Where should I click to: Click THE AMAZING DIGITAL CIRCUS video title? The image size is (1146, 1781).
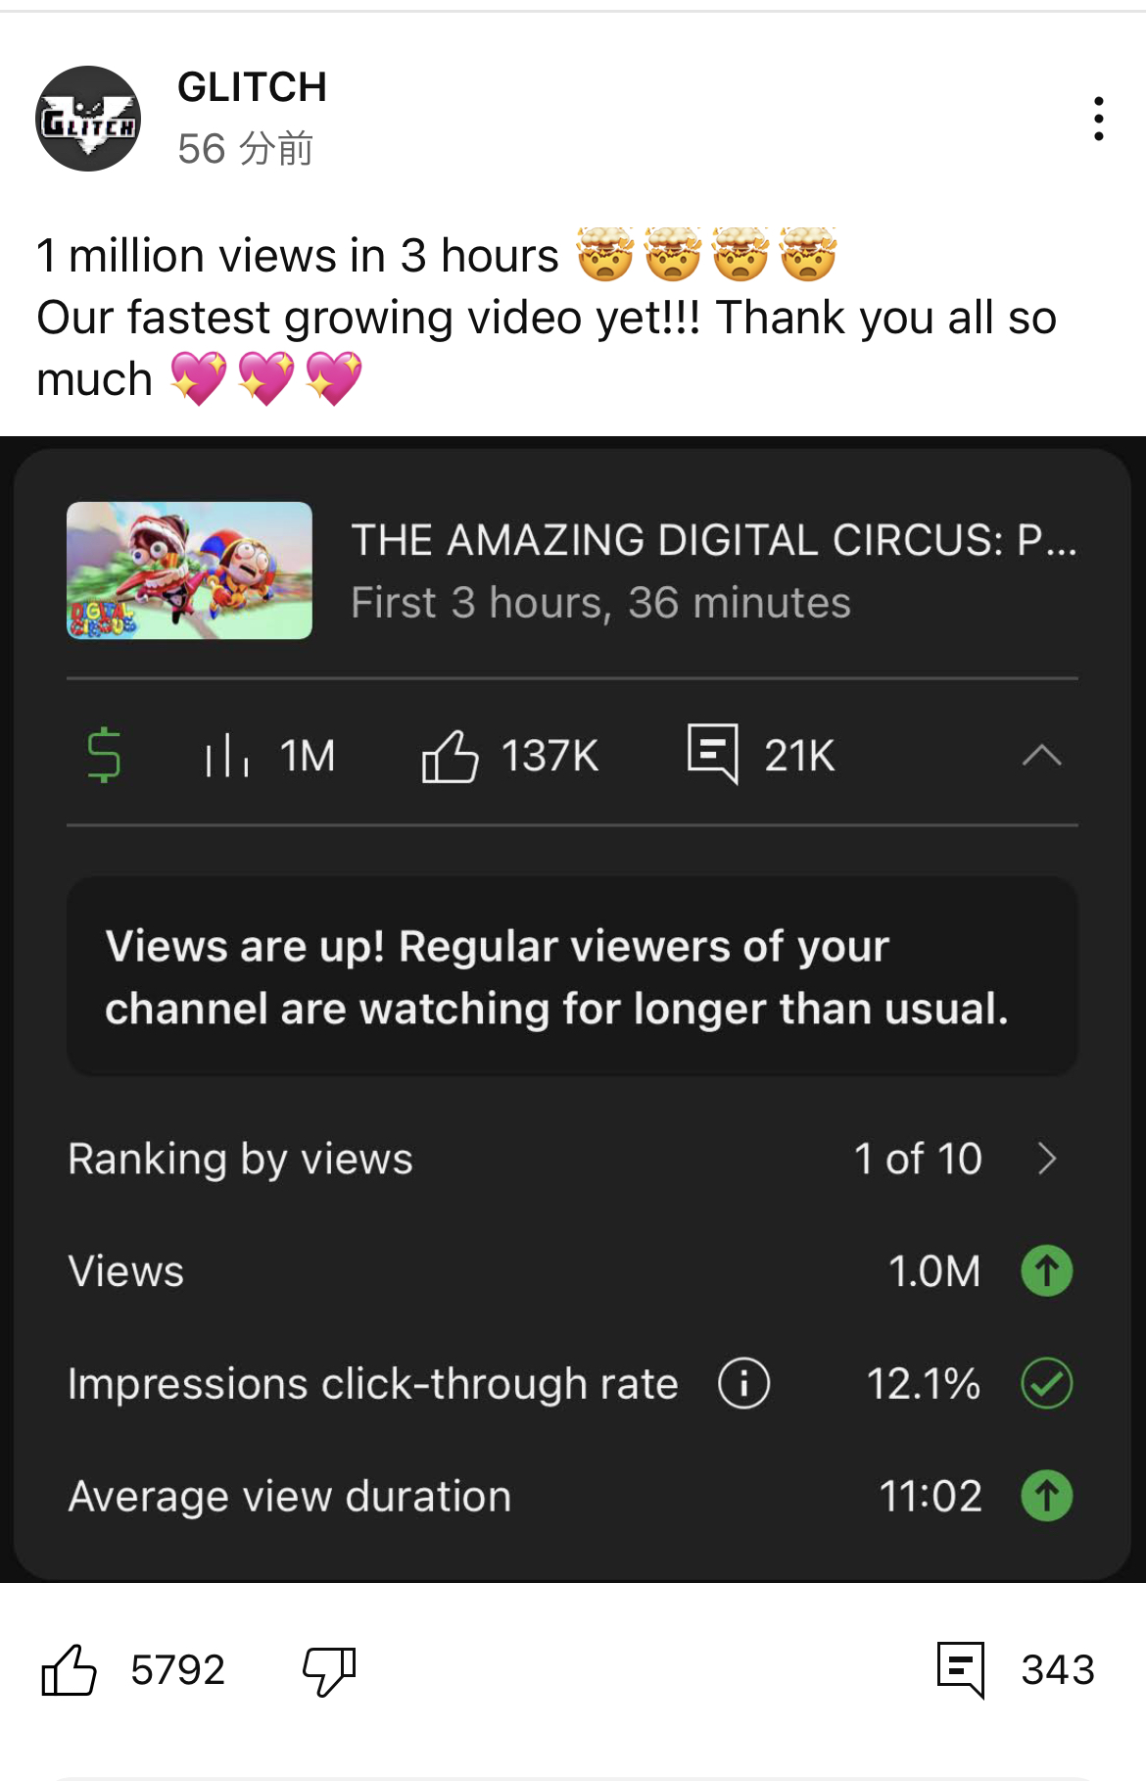pos(713,540)
